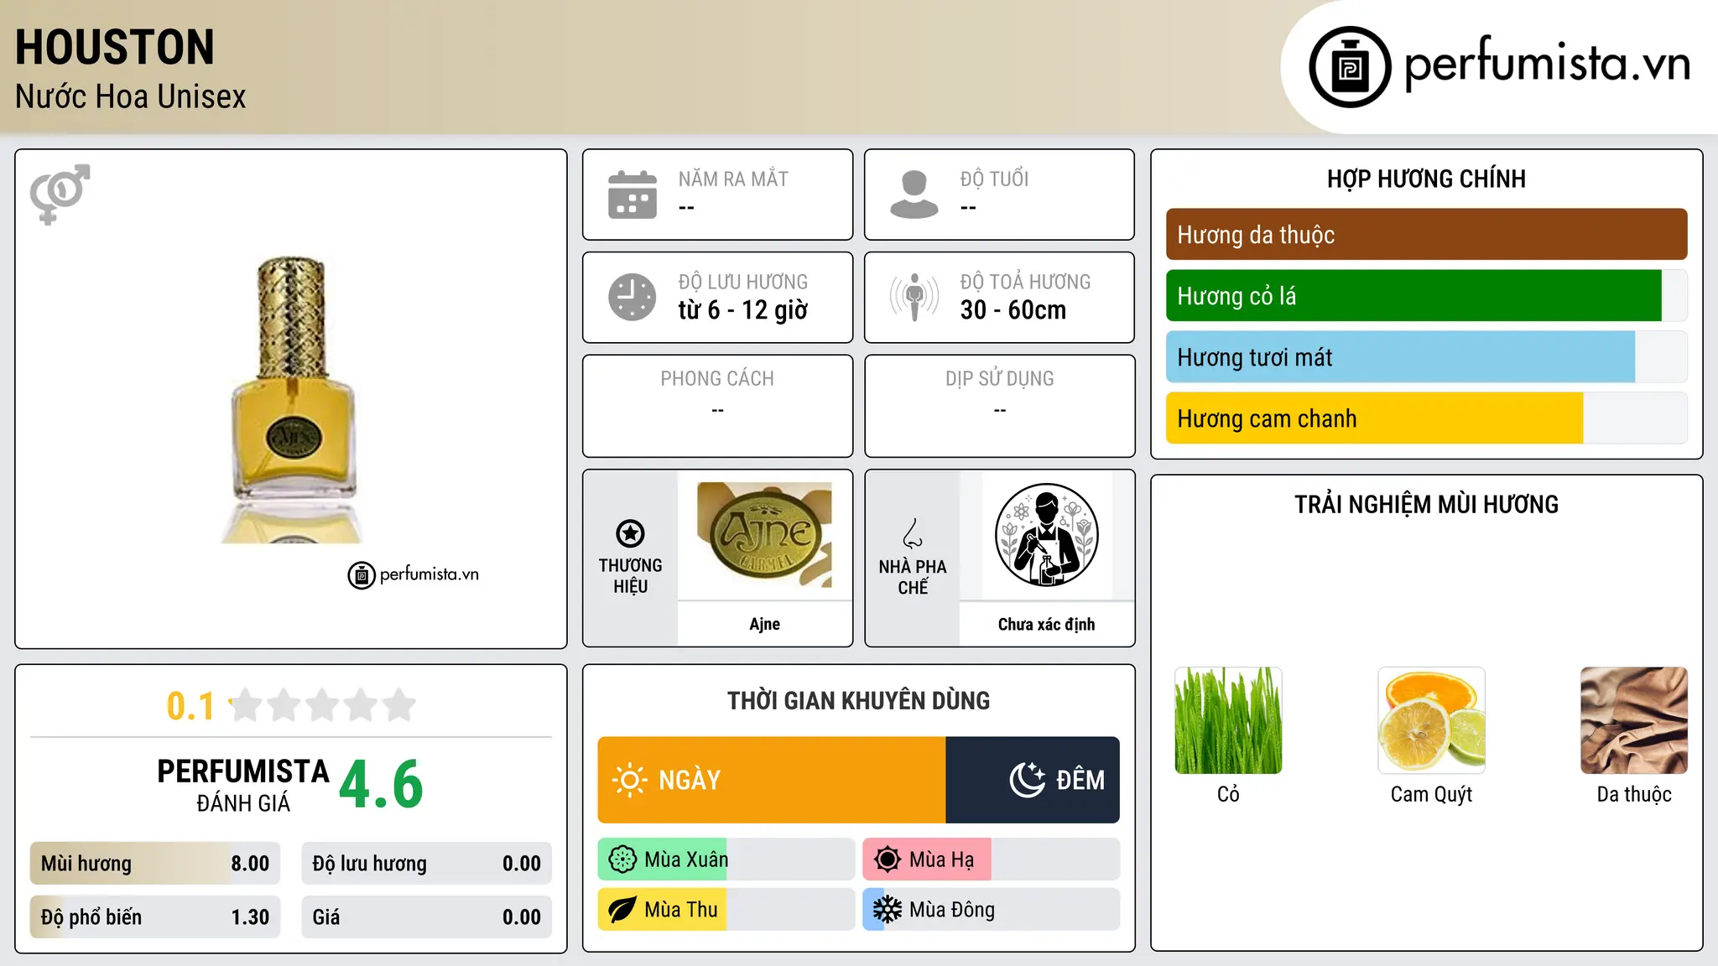
Task: Click the Ngày daytime orange bar
Action: 772,780
